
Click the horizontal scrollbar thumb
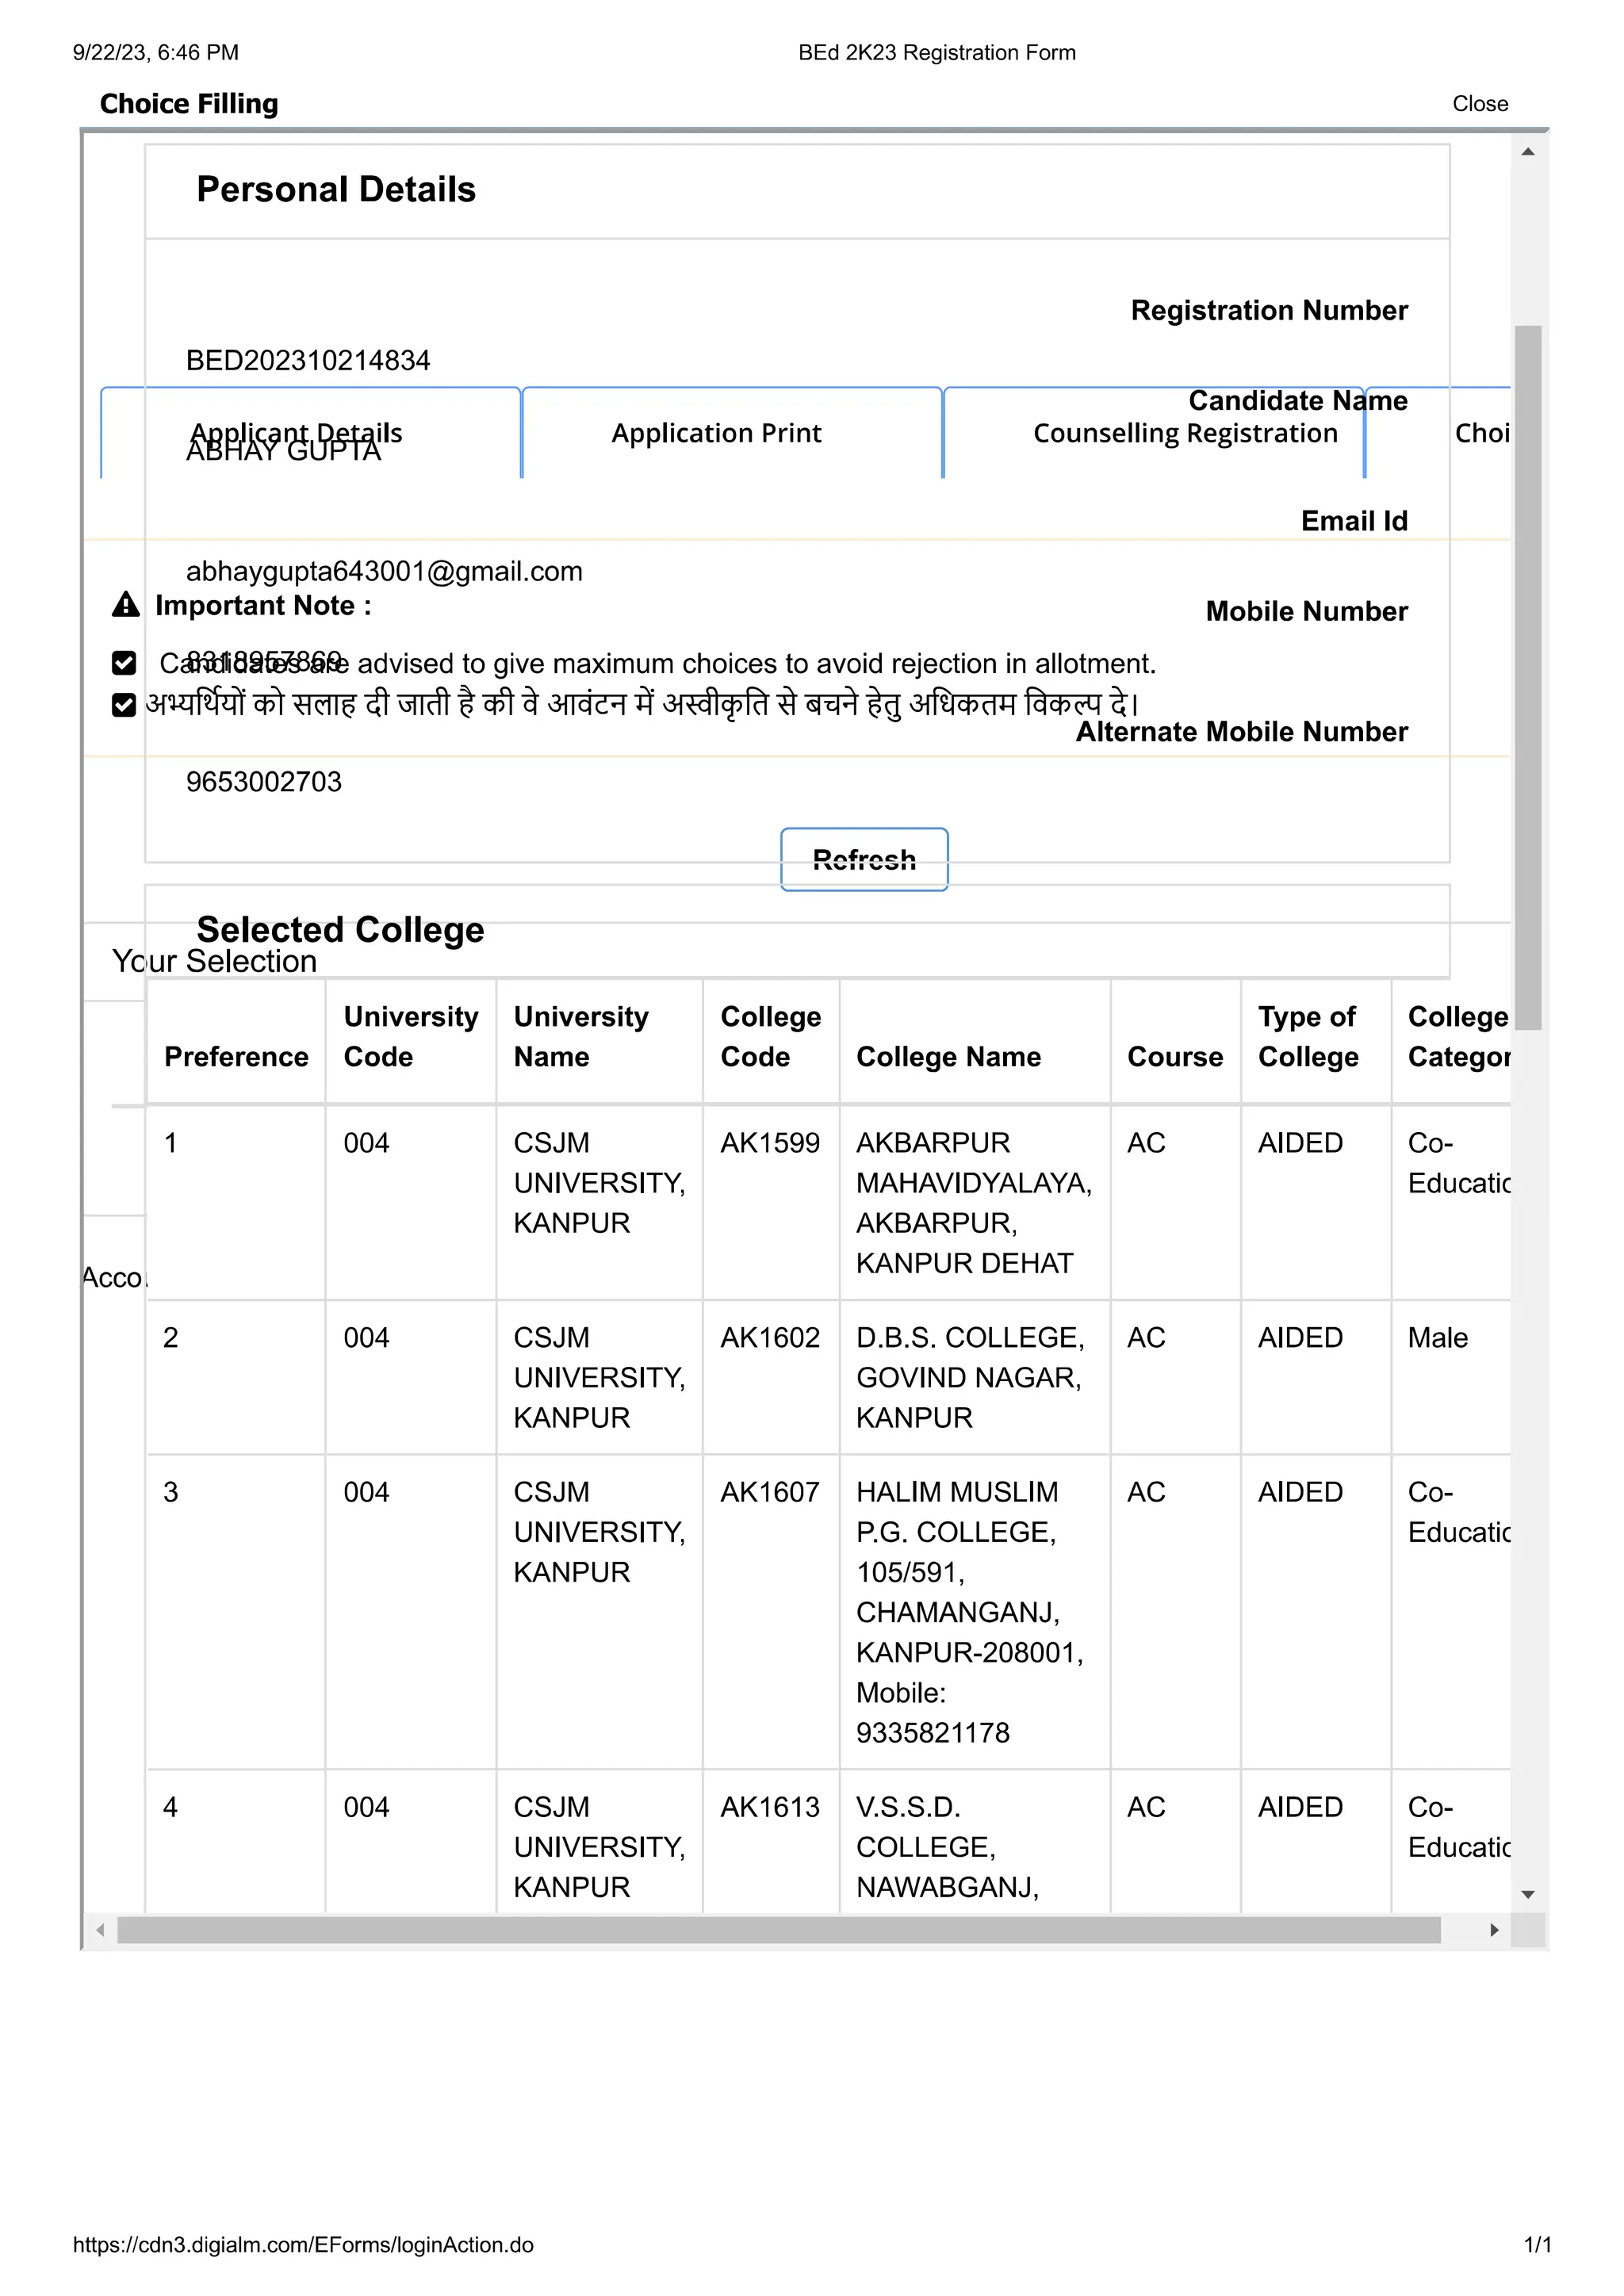tap(779, 1930)
